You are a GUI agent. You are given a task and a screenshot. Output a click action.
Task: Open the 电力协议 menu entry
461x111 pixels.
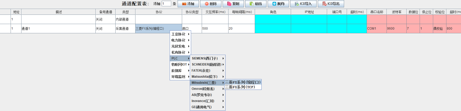coord(180,40)
